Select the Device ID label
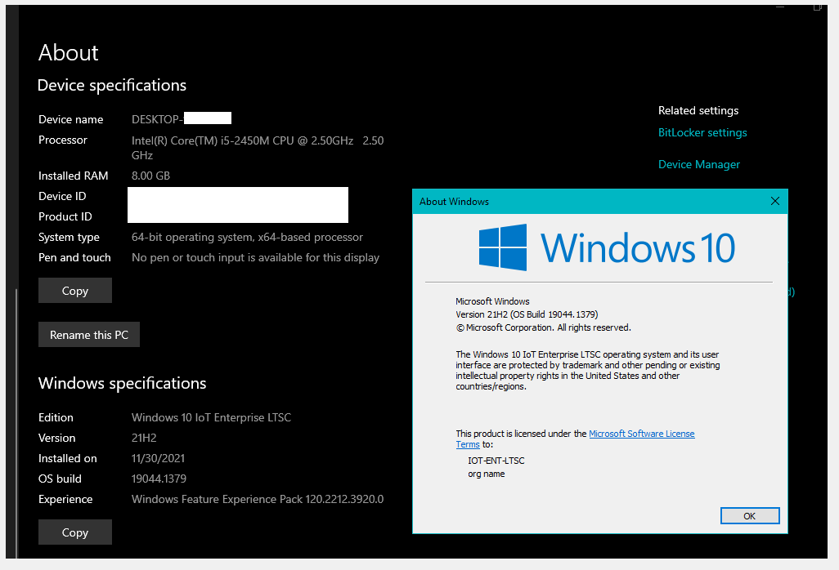Viewport: 839px width, 570px height. [62, 197]
